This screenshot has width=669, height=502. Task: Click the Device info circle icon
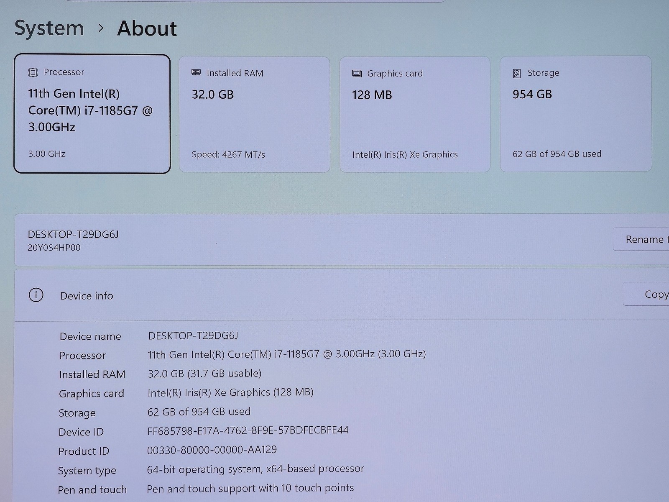coord(36,295)
